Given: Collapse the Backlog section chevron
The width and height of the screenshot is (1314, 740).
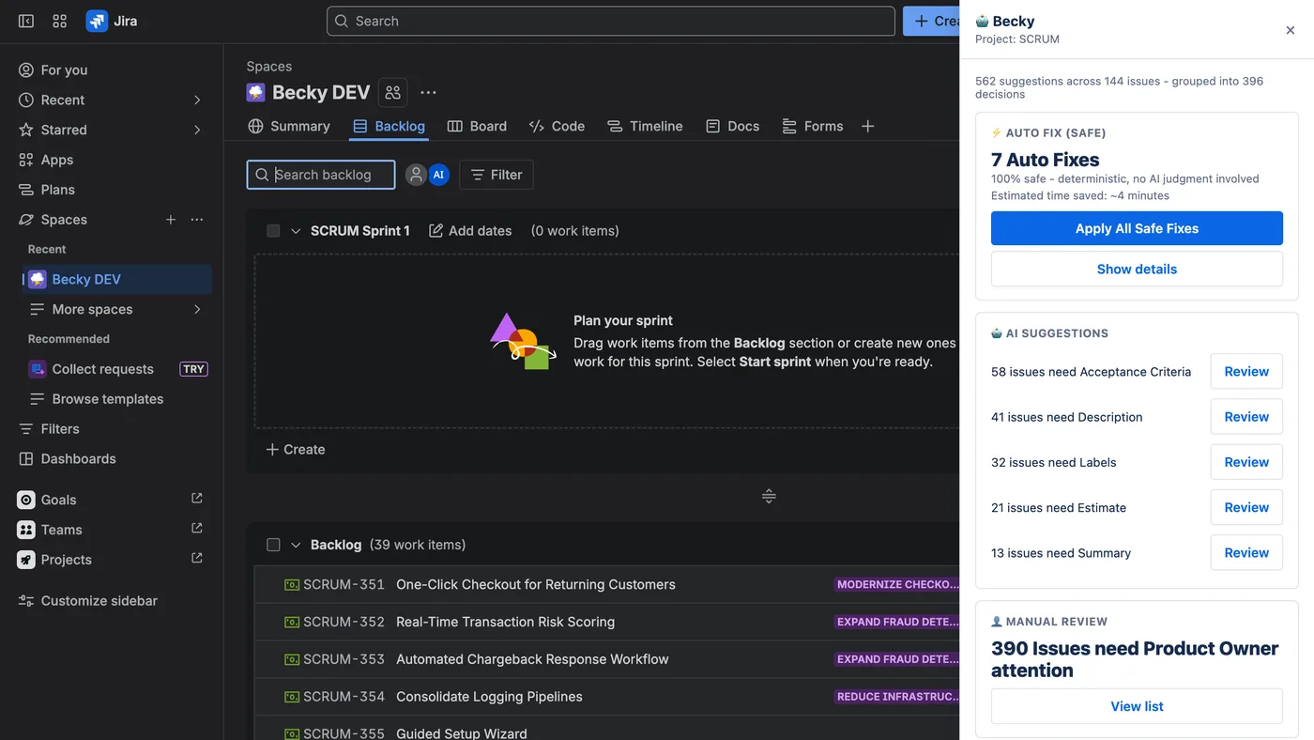Looking at the screenshot, I should pos(296,545).
